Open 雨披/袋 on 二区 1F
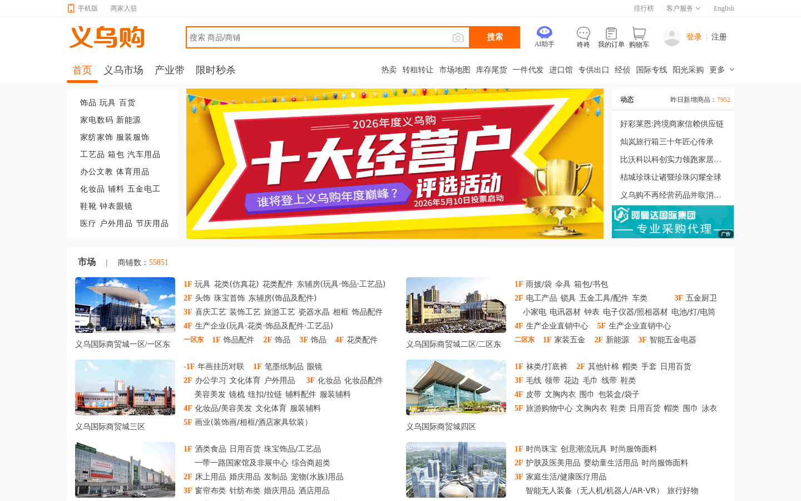This screenshot has width=801, height=501. coord(538,284)
